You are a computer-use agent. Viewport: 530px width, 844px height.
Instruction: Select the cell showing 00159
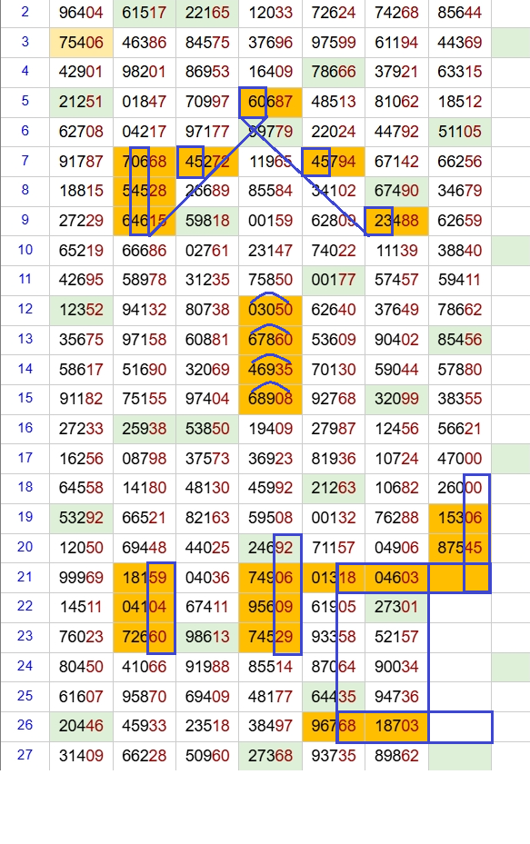click(270, 221)
